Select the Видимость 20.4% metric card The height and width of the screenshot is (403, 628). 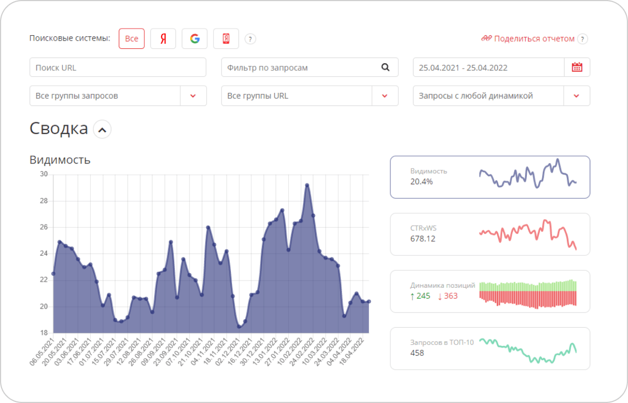pos(490,177)
